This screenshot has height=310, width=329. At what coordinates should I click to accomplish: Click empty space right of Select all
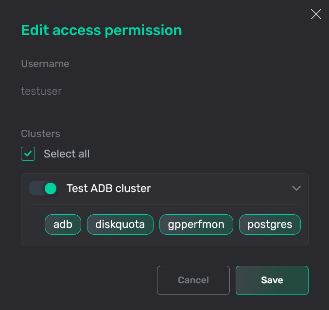194,154
